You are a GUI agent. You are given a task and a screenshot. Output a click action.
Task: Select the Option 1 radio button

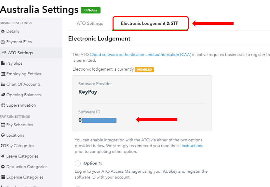tap(78, 163)
